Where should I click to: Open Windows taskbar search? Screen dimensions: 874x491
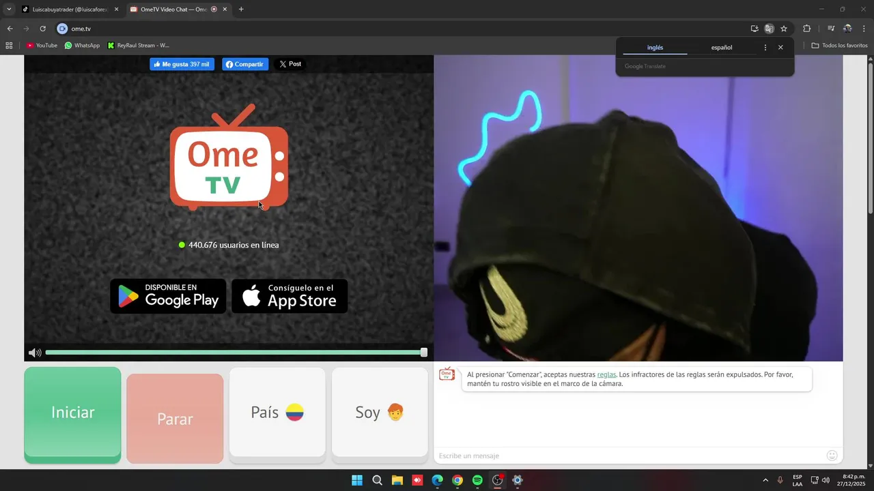(x=377, y=480)
